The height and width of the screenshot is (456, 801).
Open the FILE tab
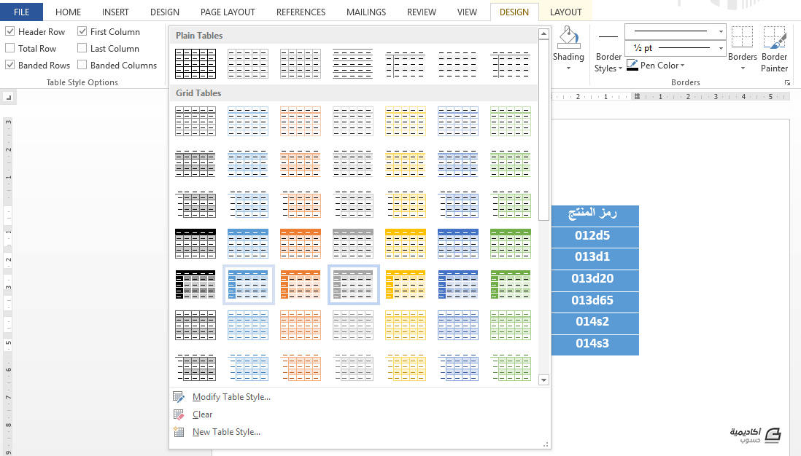tap(21, 12)
